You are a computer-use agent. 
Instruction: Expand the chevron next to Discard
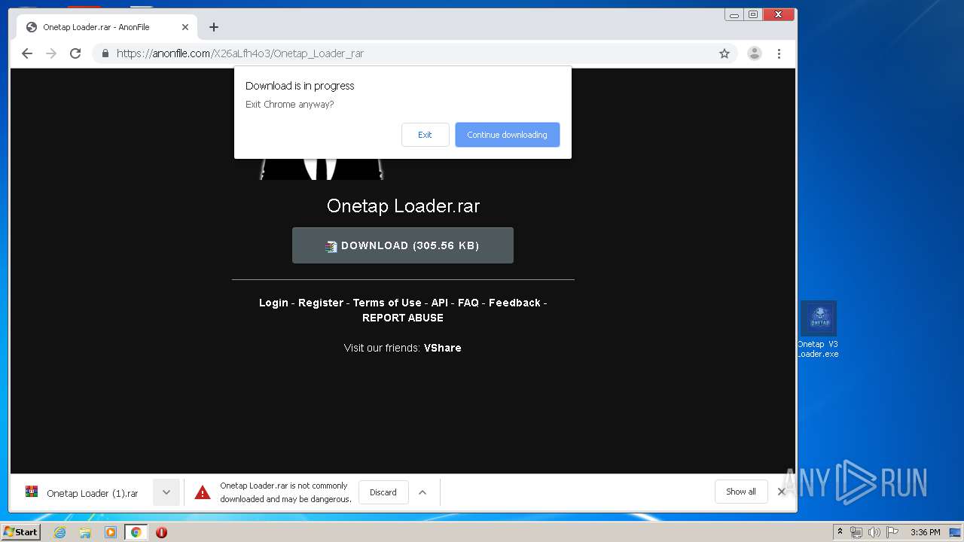coord(423,492)
